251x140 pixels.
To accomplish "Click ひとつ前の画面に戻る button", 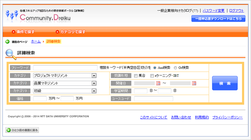I will click(x=22, y=130).
